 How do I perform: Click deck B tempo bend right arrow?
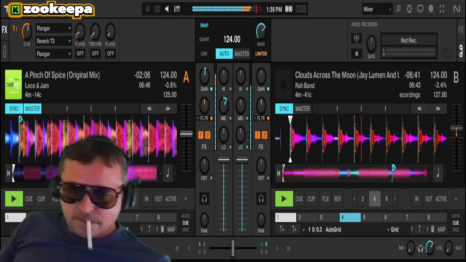click(x=438, y=108)
